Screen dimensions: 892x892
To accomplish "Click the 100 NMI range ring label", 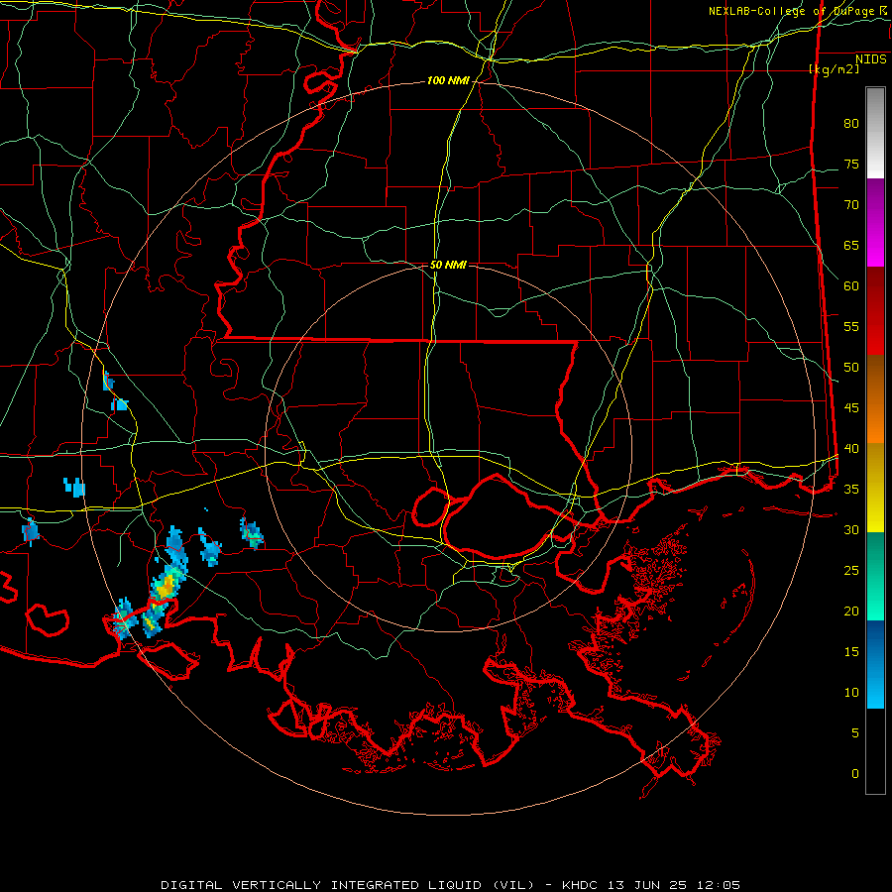I will [448, 81].
